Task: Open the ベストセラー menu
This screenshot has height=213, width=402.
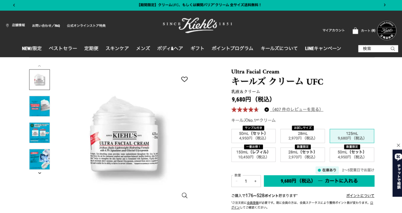Action: pos(63,48)
